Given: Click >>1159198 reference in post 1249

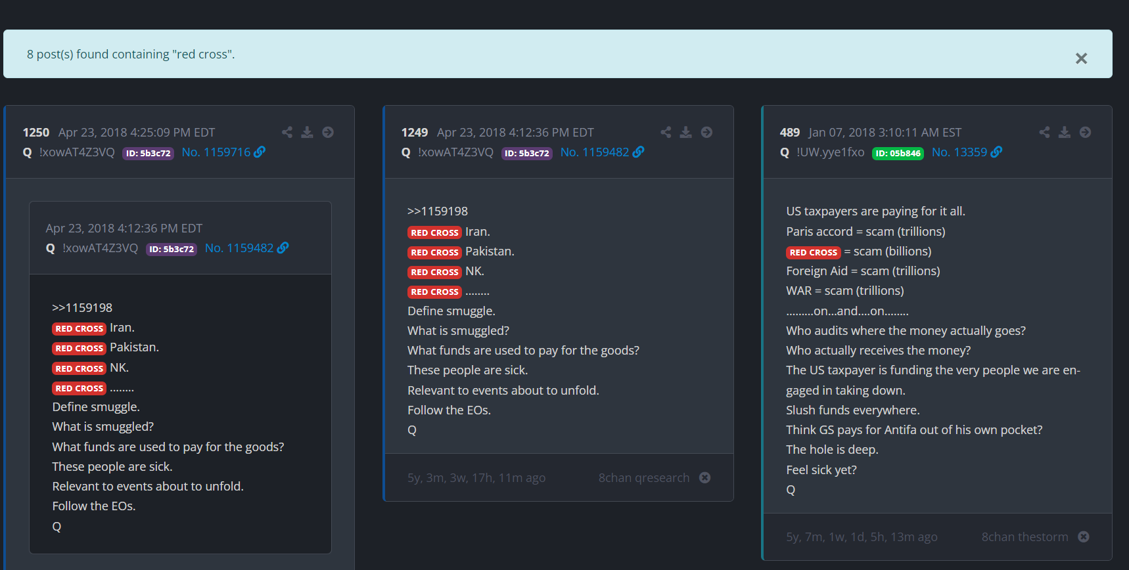Looking at the screenshot, I should click(438, 211).
